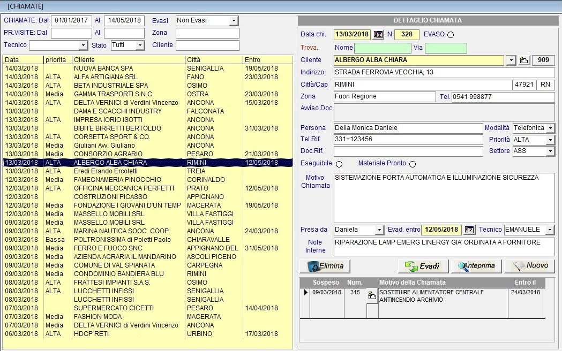Click the Tel.Rif. field 331+123456
562x351 pixels.
[x=408, y=140]
